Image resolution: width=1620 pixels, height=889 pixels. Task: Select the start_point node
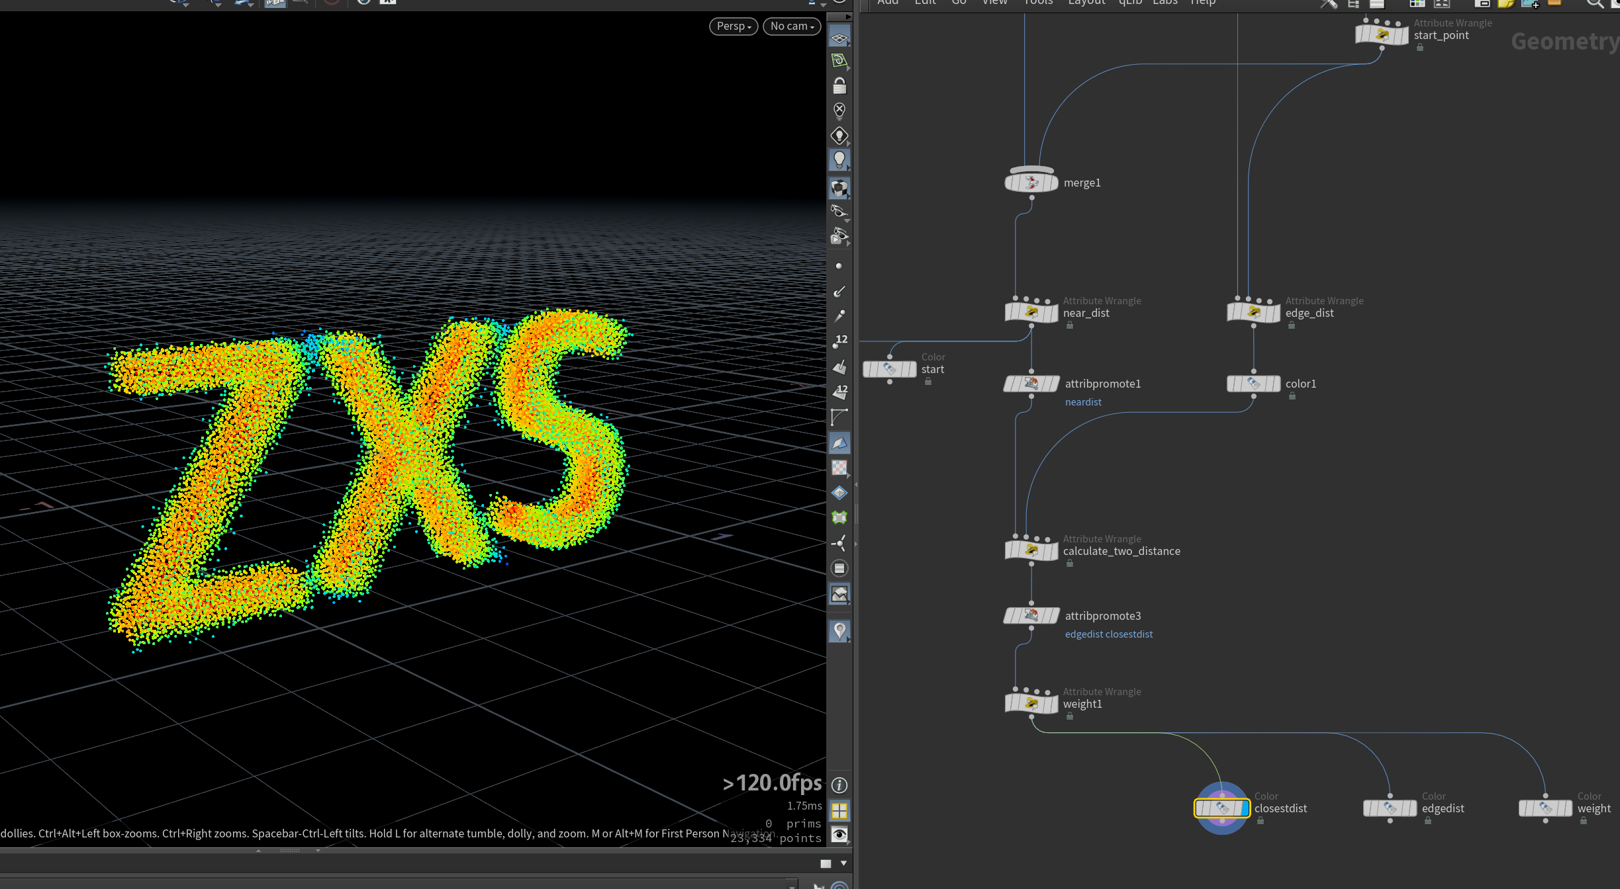coord(1382,35)
